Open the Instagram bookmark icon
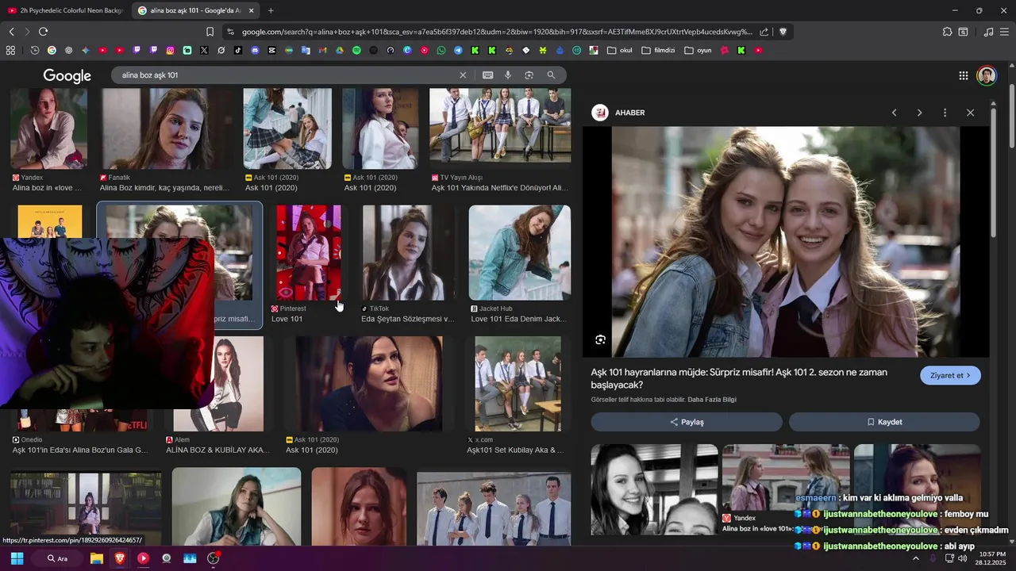Screen dimensions: 1016x571 coord(170,50)
